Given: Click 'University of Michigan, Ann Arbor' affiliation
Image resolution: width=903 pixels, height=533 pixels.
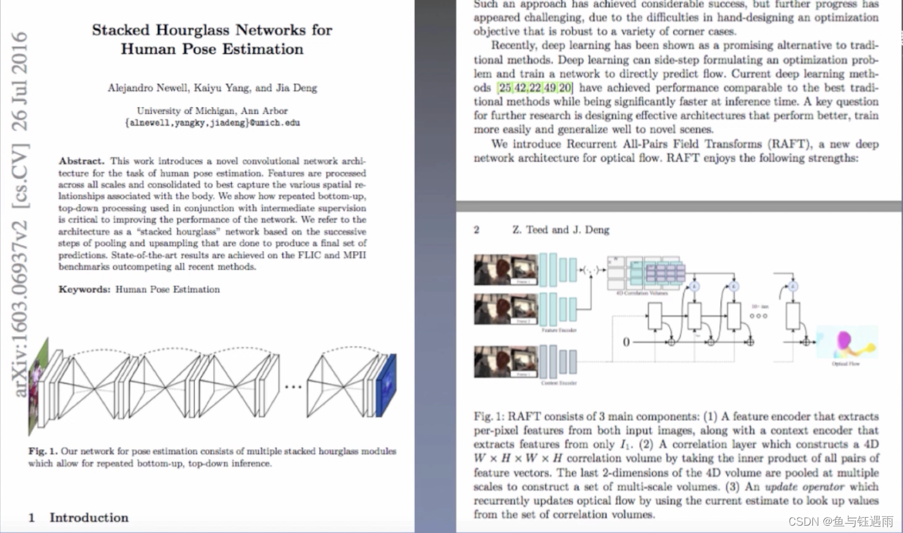Looking at the screenshot, I should (212, 111).
